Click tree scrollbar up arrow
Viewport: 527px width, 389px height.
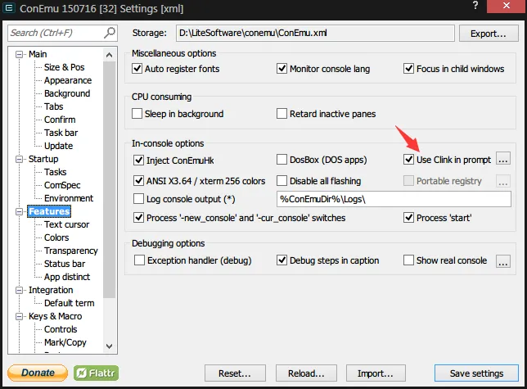click(109, 55)
